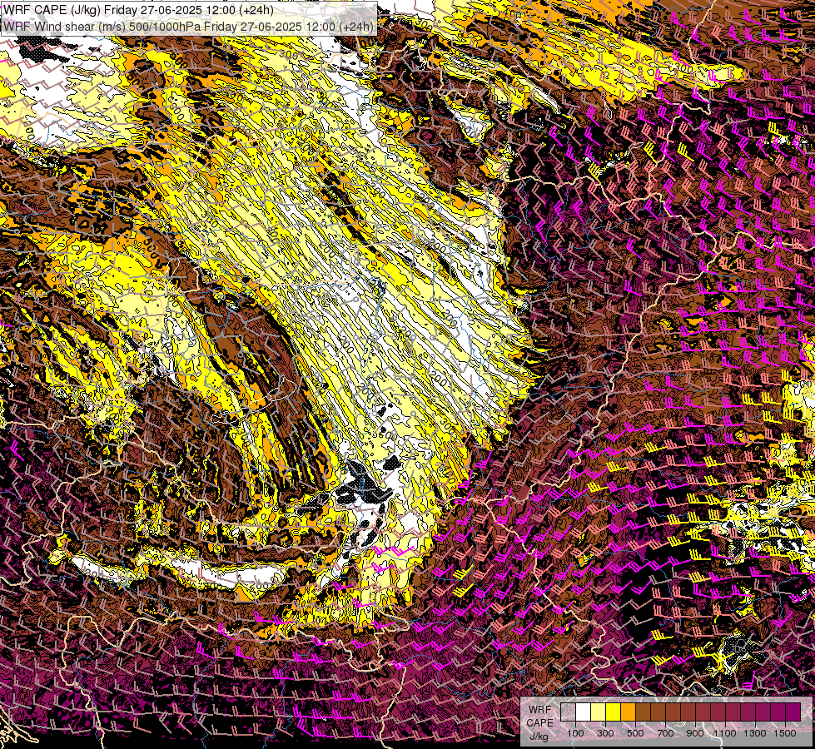This screenshot has height=749, width=815.
Task: Select the pale yellow CAPE legend swatch
Action: pos(599,712)
